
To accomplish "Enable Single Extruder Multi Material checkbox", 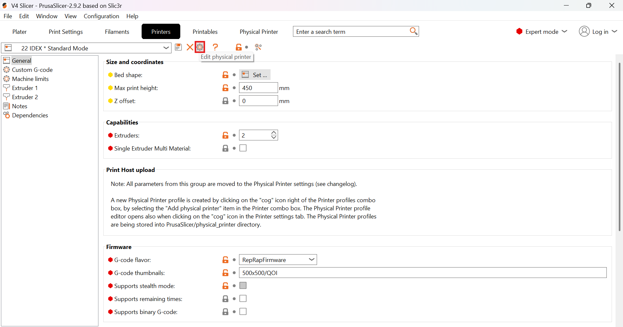I will click(x=243, y=148).
